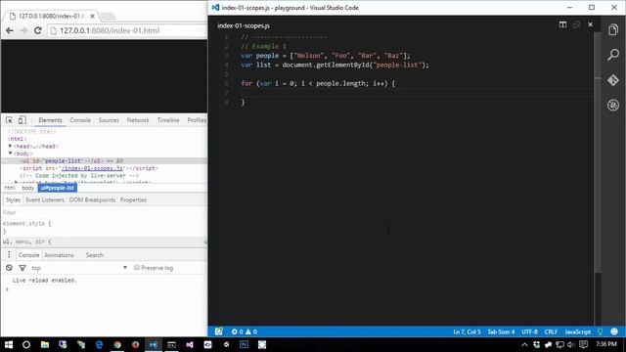The height and width of the screenshot is (352, 626).
Task: Select the index-01-scopes.js editor tab
Action: [x=244, y=25]
